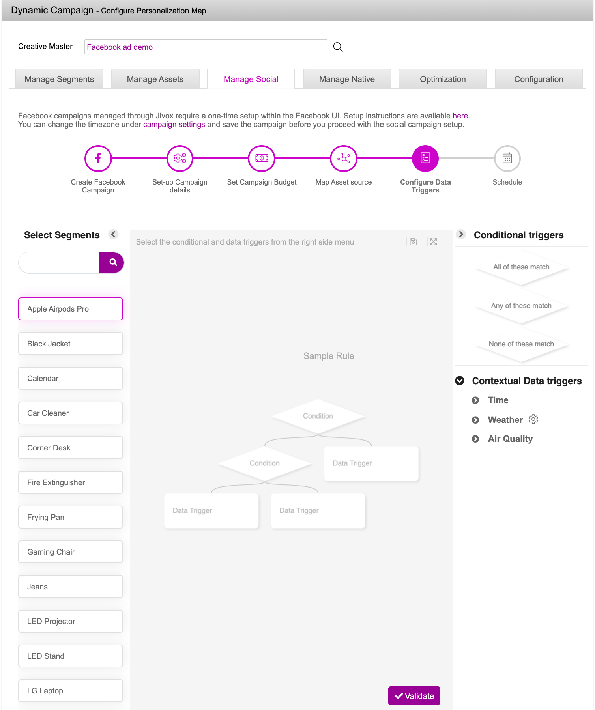Click the Creative Master search magnifier icon
This screenshot has height=710, width=595.
pyautogui.click(x=338, y=47)
